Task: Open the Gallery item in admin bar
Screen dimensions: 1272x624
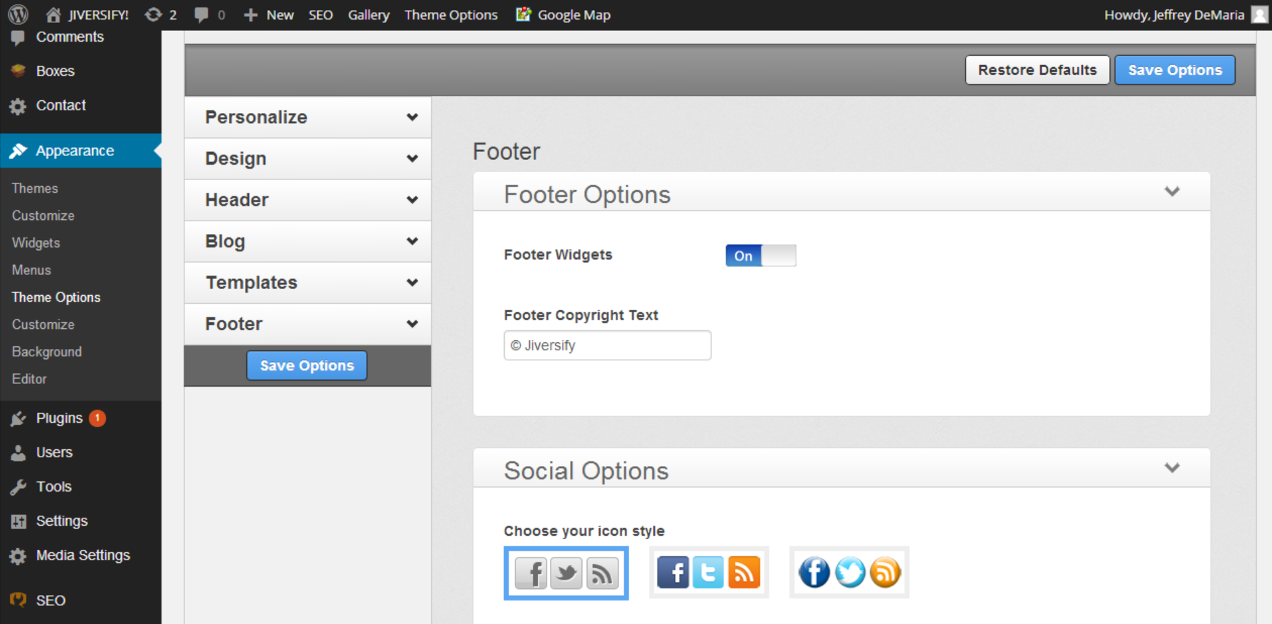Action: point(368,15)
